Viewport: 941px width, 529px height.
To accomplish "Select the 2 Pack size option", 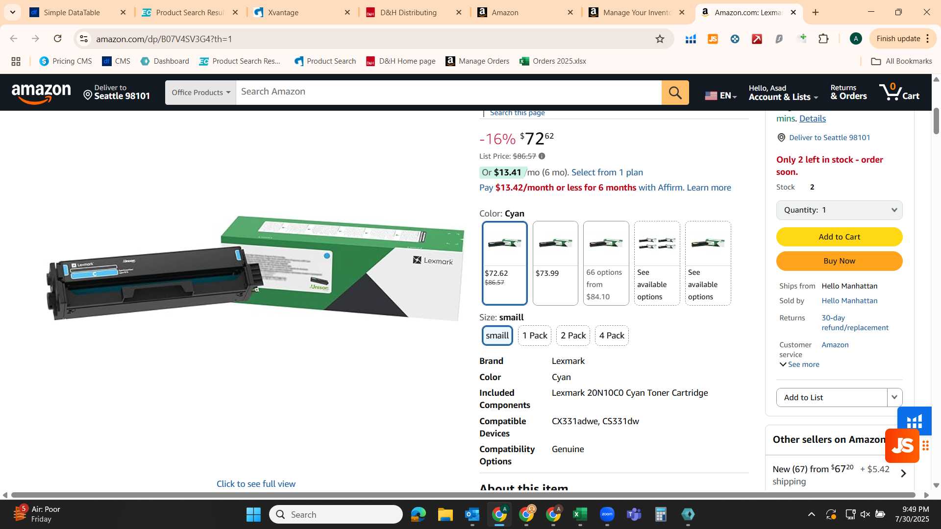I will [573, 336].
